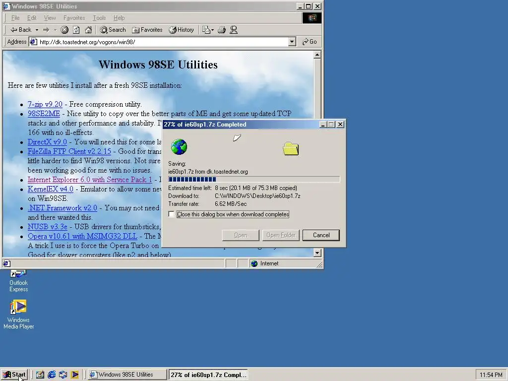This screenshot has width=508, height=381.
Task: Tick Close this dialog box when download completes
Action: click(171, 214)
